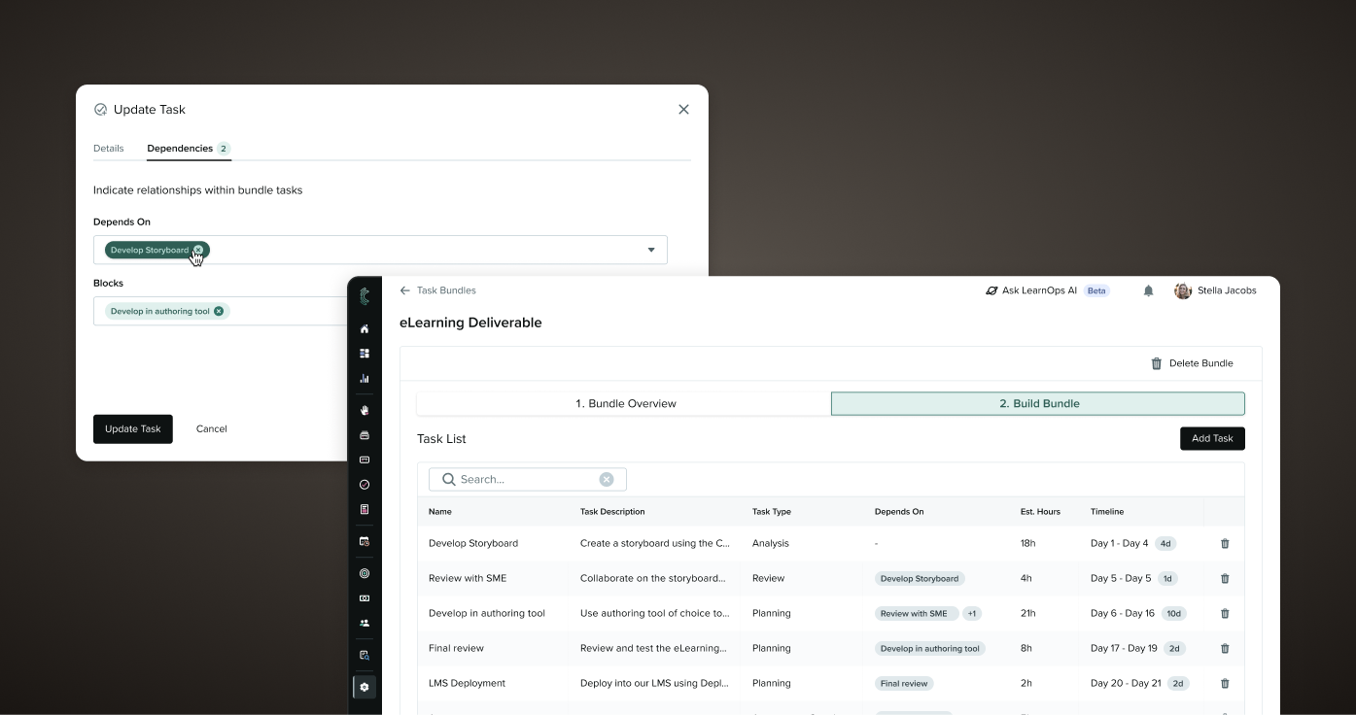Open Ask LearnOps AI
1356x715 pixels.
1031,290
